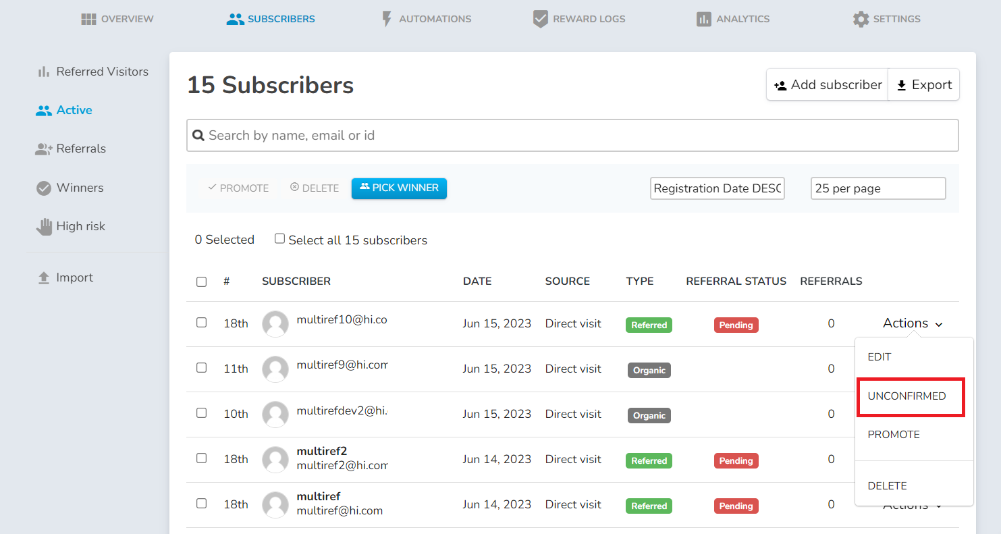Click the search magnifier icon
This screenshot has width=1001, height=534.
[x=198, y=136]
